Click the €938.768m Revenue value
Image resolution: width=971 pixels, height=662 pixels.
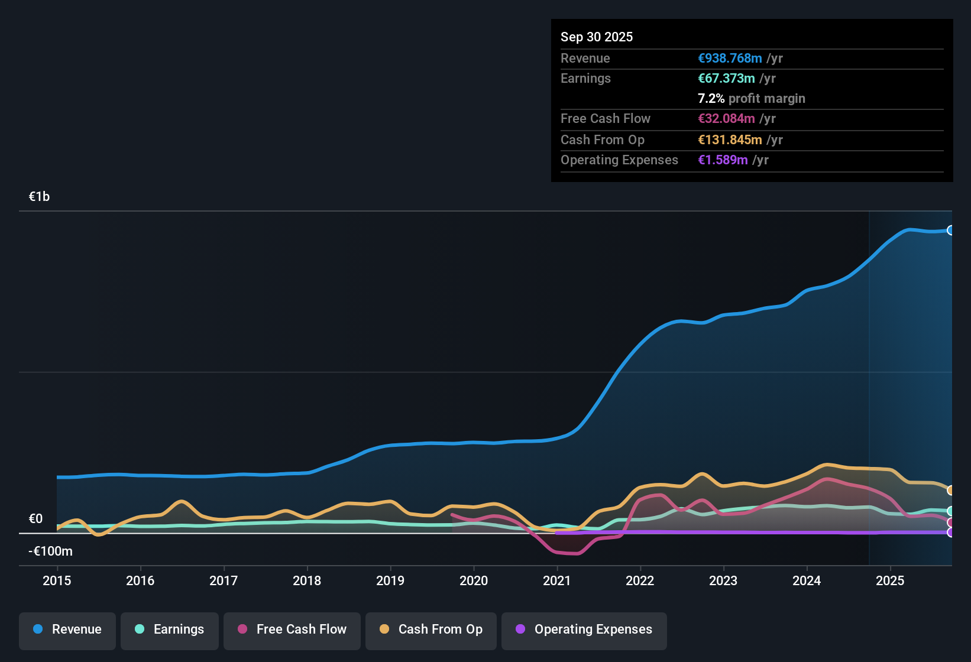(729, 59)
